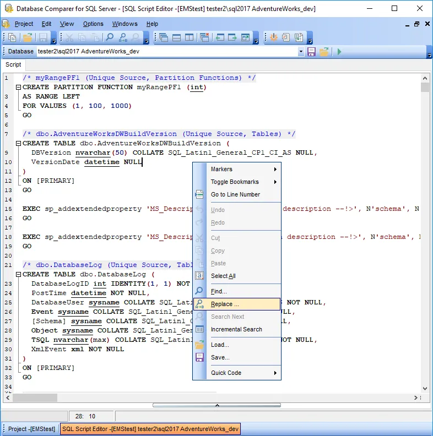Click the Previous window arrow icon
The height and width of the screenshot is (436, 433).
coord(220,37)
